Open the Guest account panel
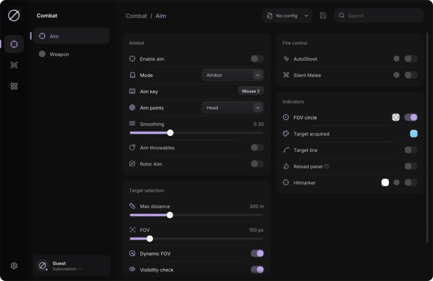This screenshot has height=281, width=433. click(x=71, y=265)
